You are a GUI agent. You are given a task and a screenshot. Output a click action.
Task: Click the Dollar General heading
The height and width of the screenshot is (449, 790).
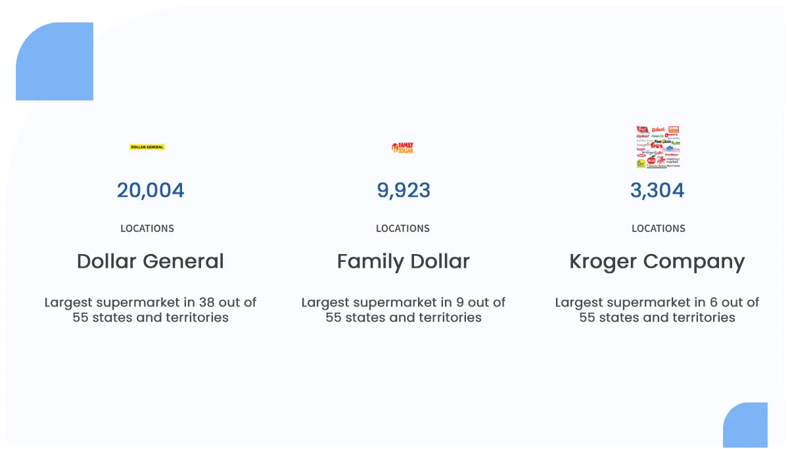point(151,261)
